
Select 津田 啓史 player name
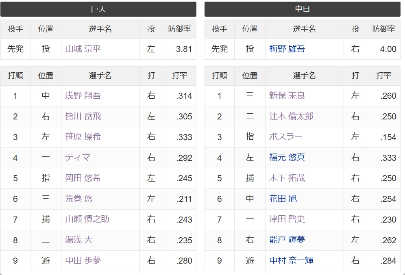click(287, 219)
